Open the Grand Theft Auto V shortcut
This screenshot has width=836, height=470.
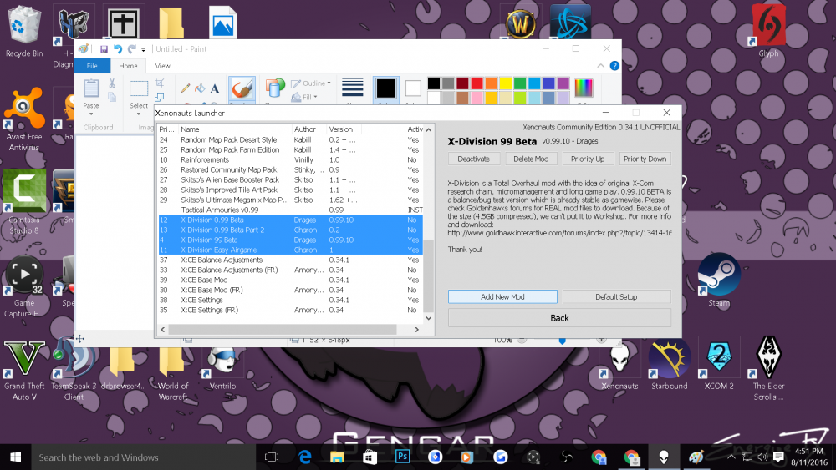point(24,370)
